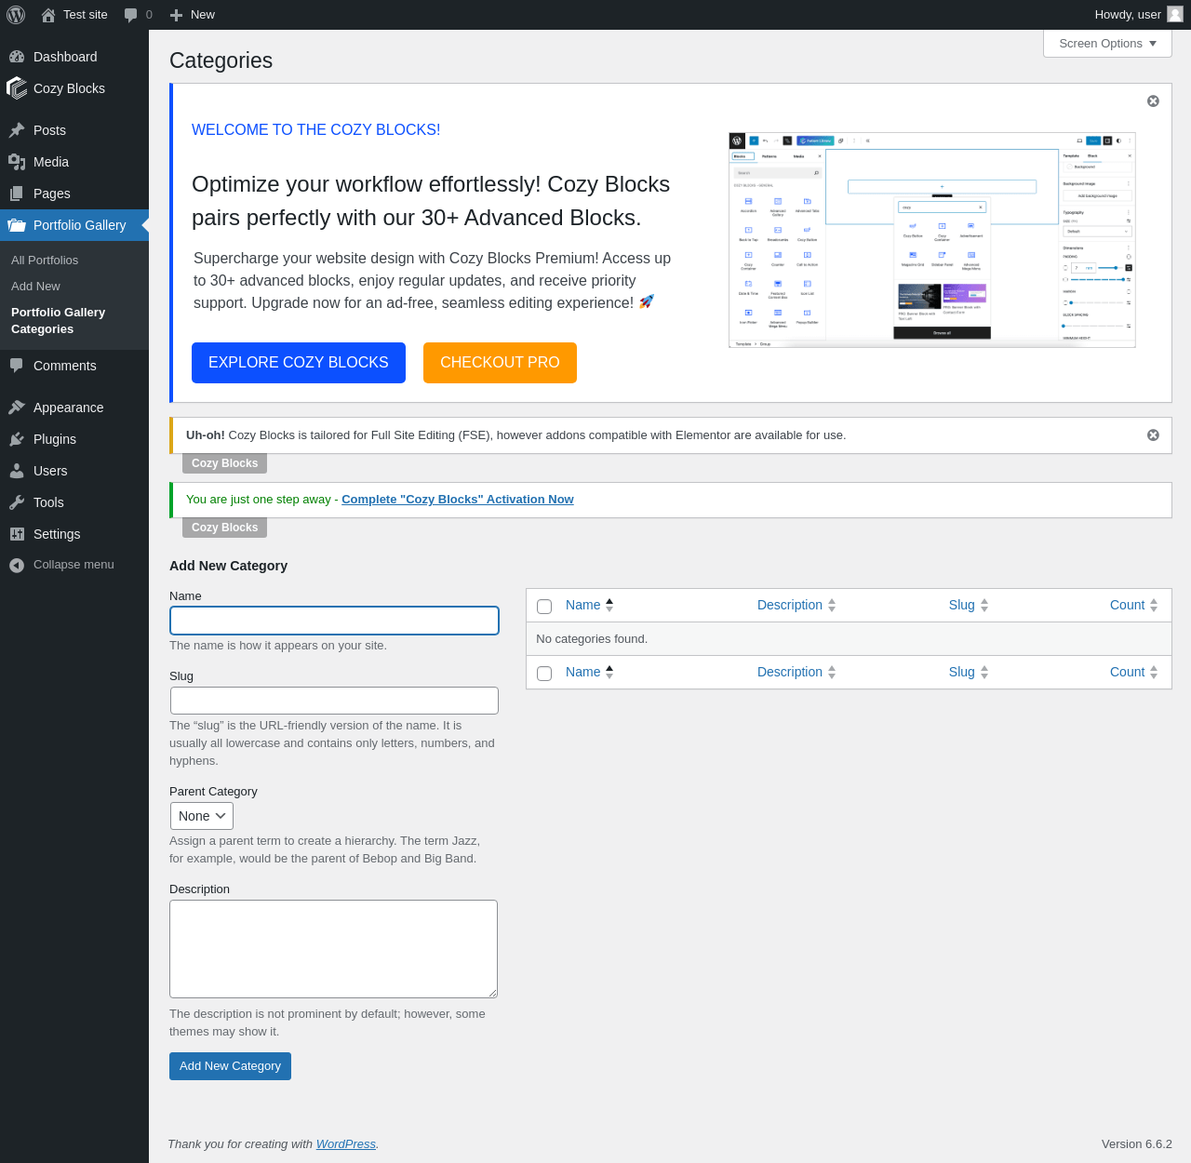Focus the Slug input field
The image size is (1191, 1163).
click(334, 701)
